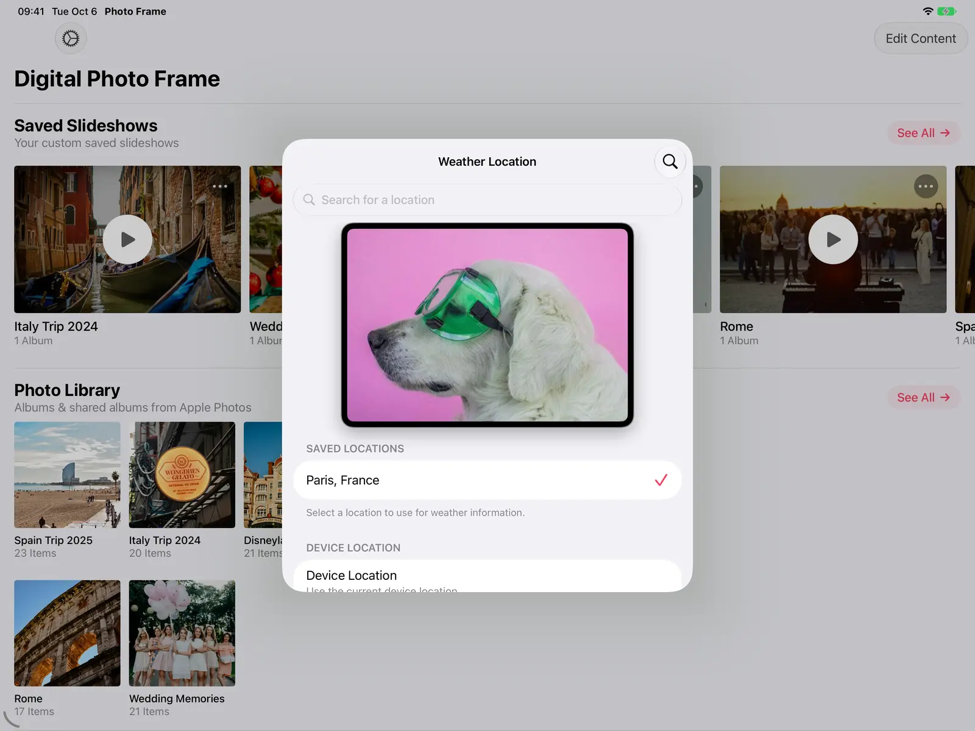
Task: Click the Edit Content button
Action: point(921,38)
